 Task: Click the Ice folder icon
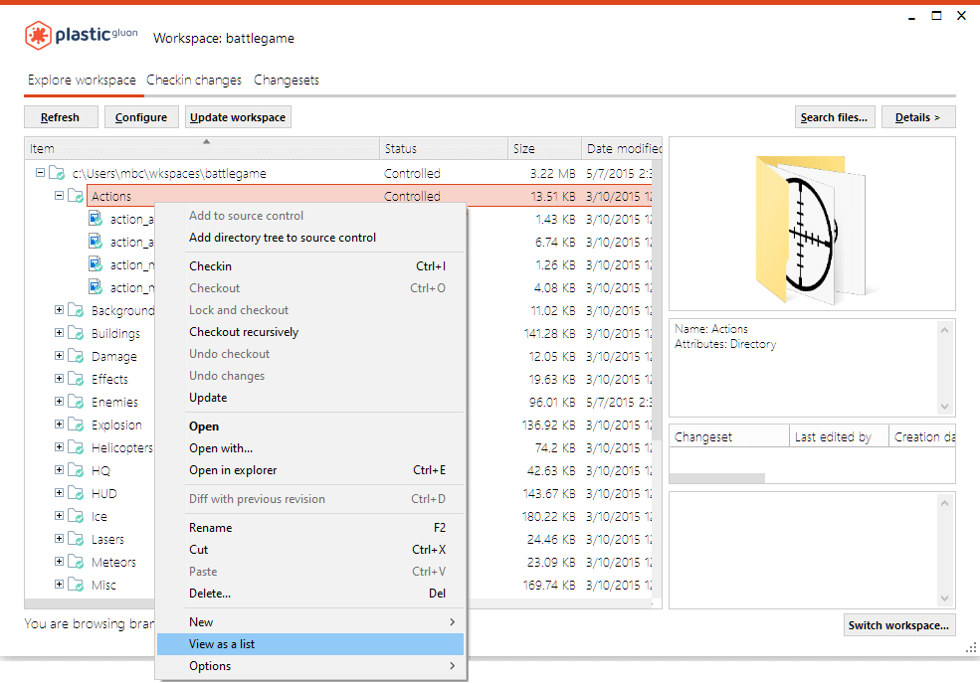[x=76, y=516]
